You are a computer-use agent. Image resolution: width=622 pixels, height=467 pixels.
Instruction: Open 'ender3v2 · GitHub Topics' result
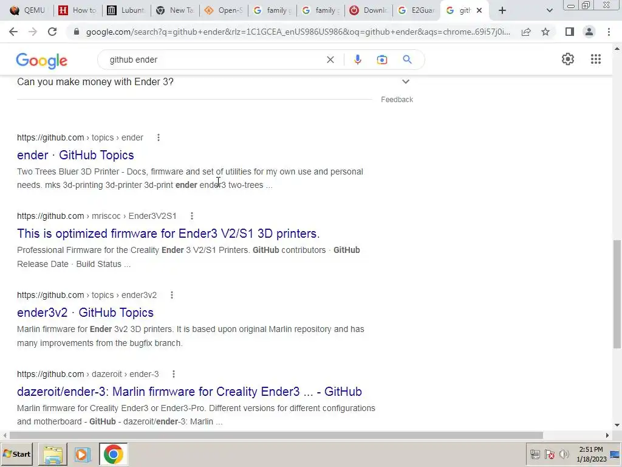[x=85, y=313]
